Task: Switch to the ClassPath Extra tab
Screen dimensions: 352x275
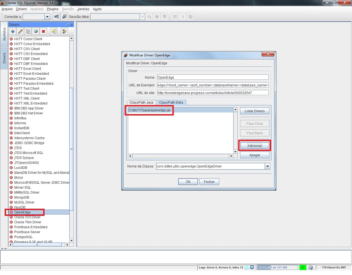Action: click(171, 102)
